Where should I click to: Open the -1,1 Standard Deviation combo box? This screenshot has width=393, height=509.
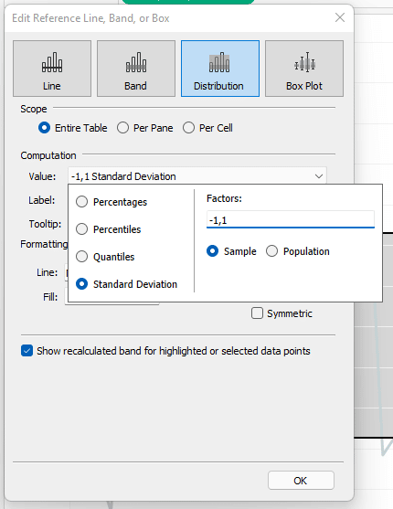(x=197, y=176)
